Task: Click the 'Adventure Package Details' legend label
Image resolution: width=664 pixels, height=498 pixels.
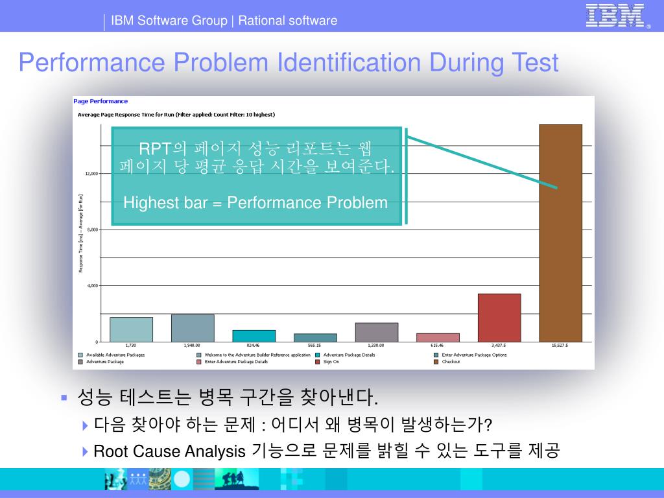Action: pos(350,355)
